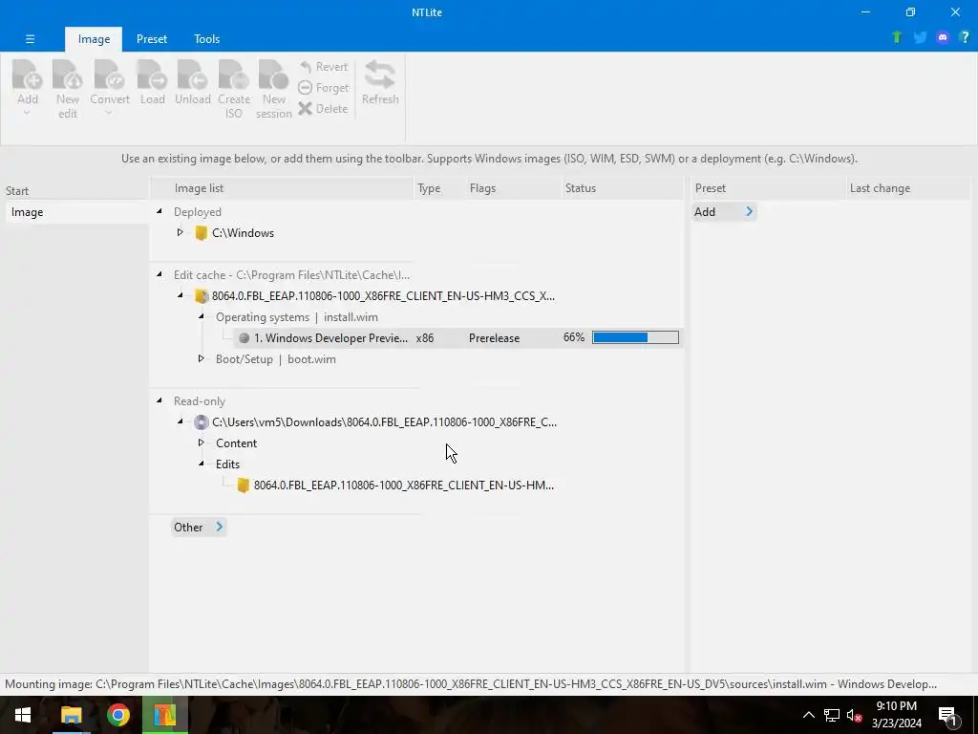The height and width of the screenshot is (734, 978).
Task: Click the network tray icon
Action: [x=832, y=715]
